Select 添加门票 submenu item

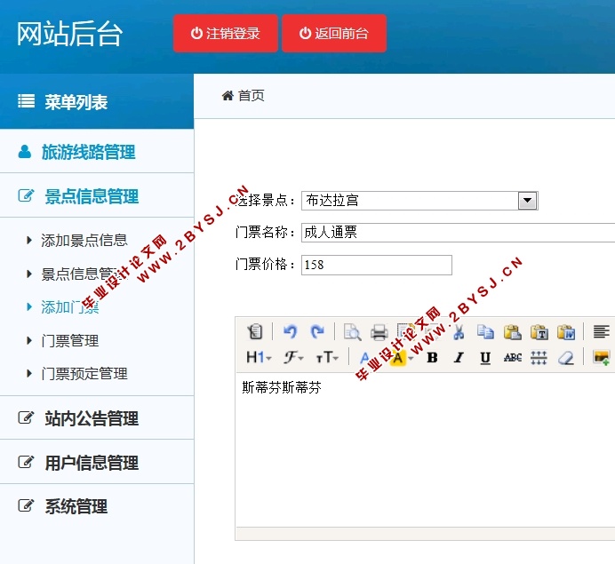point(70,307)
